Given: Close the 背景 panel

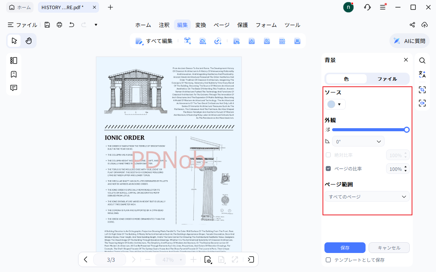Looking at the screenshot, I should tap(406, 60).
